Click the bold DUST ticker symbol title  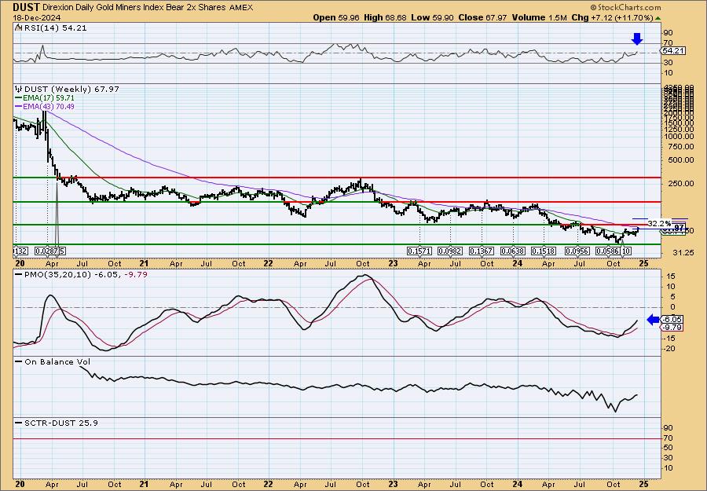click(27, 7)
